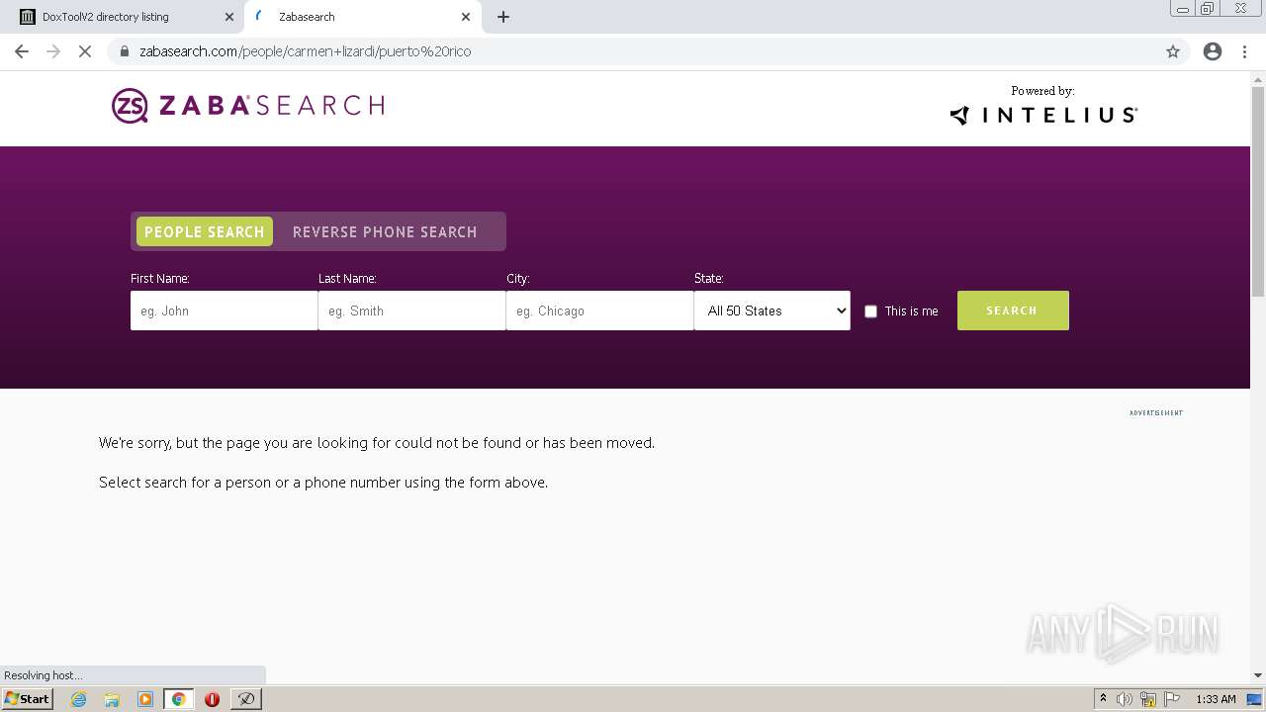Click the Powered by text
Image resolution: width=1266 pixels, height=712 pixels.
tap(1042, 91)
